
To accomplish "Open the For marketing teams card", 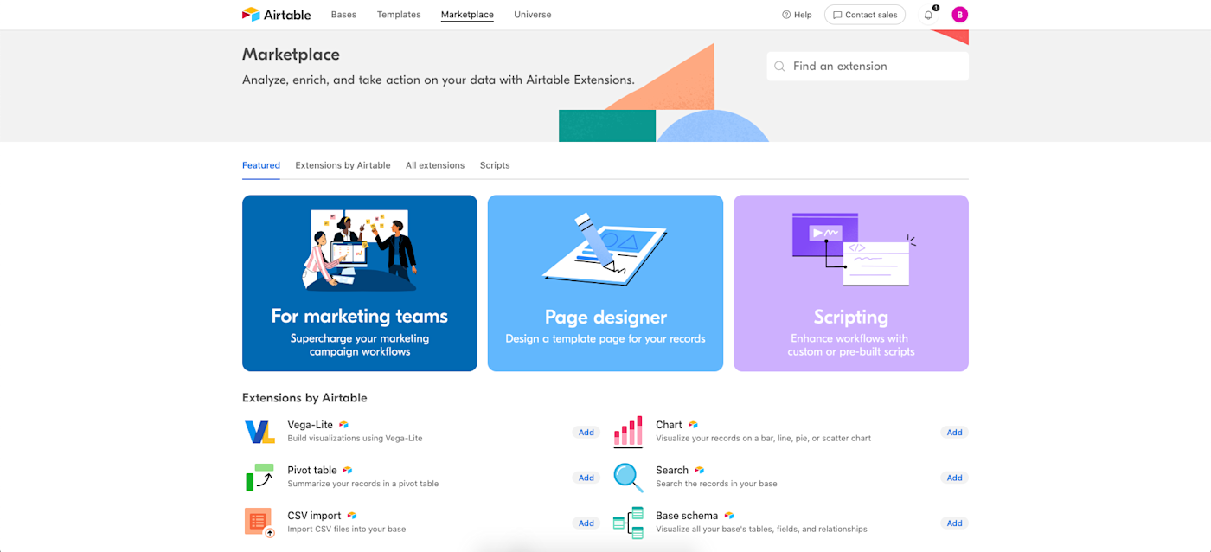I will (360, 283).
